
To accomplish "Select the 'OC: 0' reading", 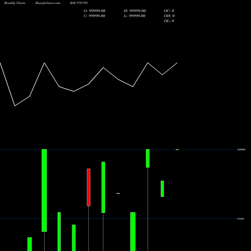I will coord(169,11).
